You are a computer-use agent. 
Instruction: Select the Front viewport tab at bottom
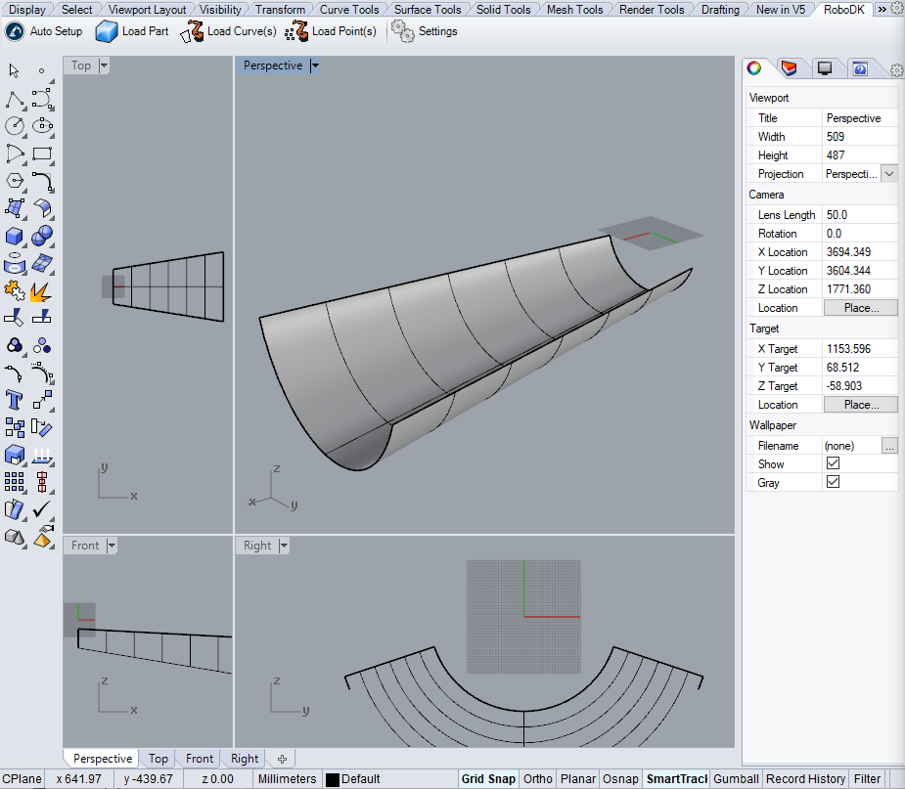point(200,759)
